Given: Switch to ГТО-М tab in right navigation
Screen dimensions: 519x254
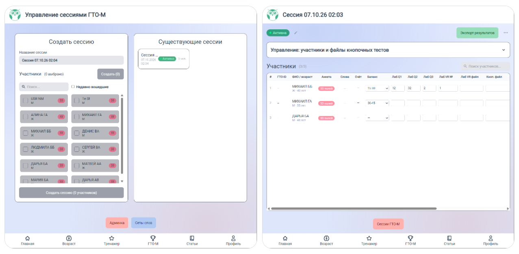Looking at the screenshot, I should [410, 241].
